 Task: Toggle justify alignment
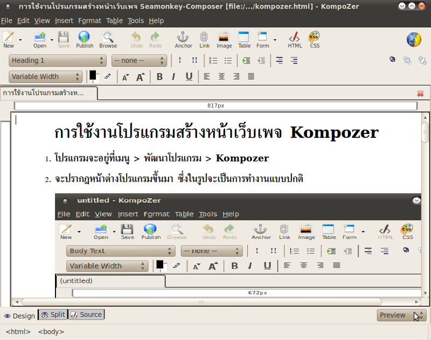pos(251,76)
